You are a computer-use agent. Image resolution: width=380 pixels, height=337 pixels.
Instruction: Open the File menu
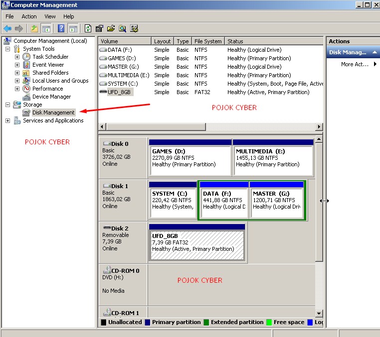click(x=9, y=16)
